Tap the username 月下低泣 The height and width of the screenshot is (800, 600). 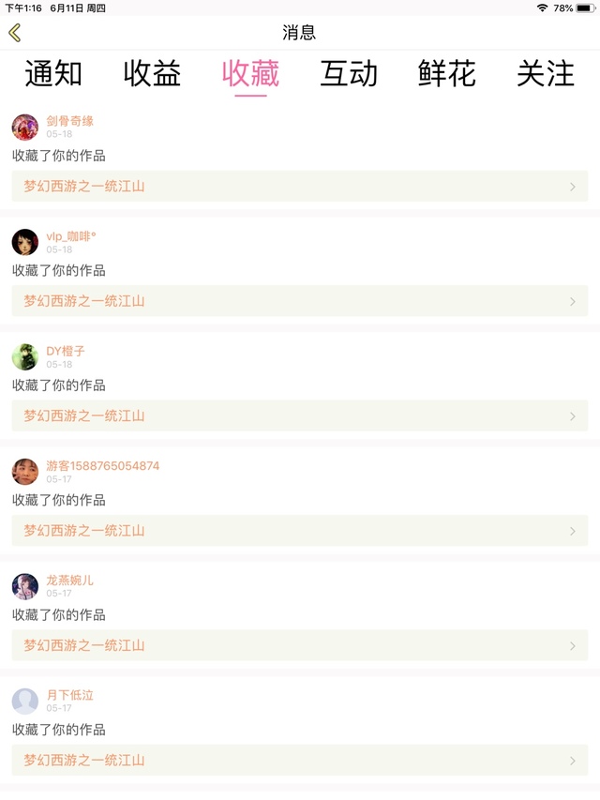pyautogui.click(x=70, y=695)
